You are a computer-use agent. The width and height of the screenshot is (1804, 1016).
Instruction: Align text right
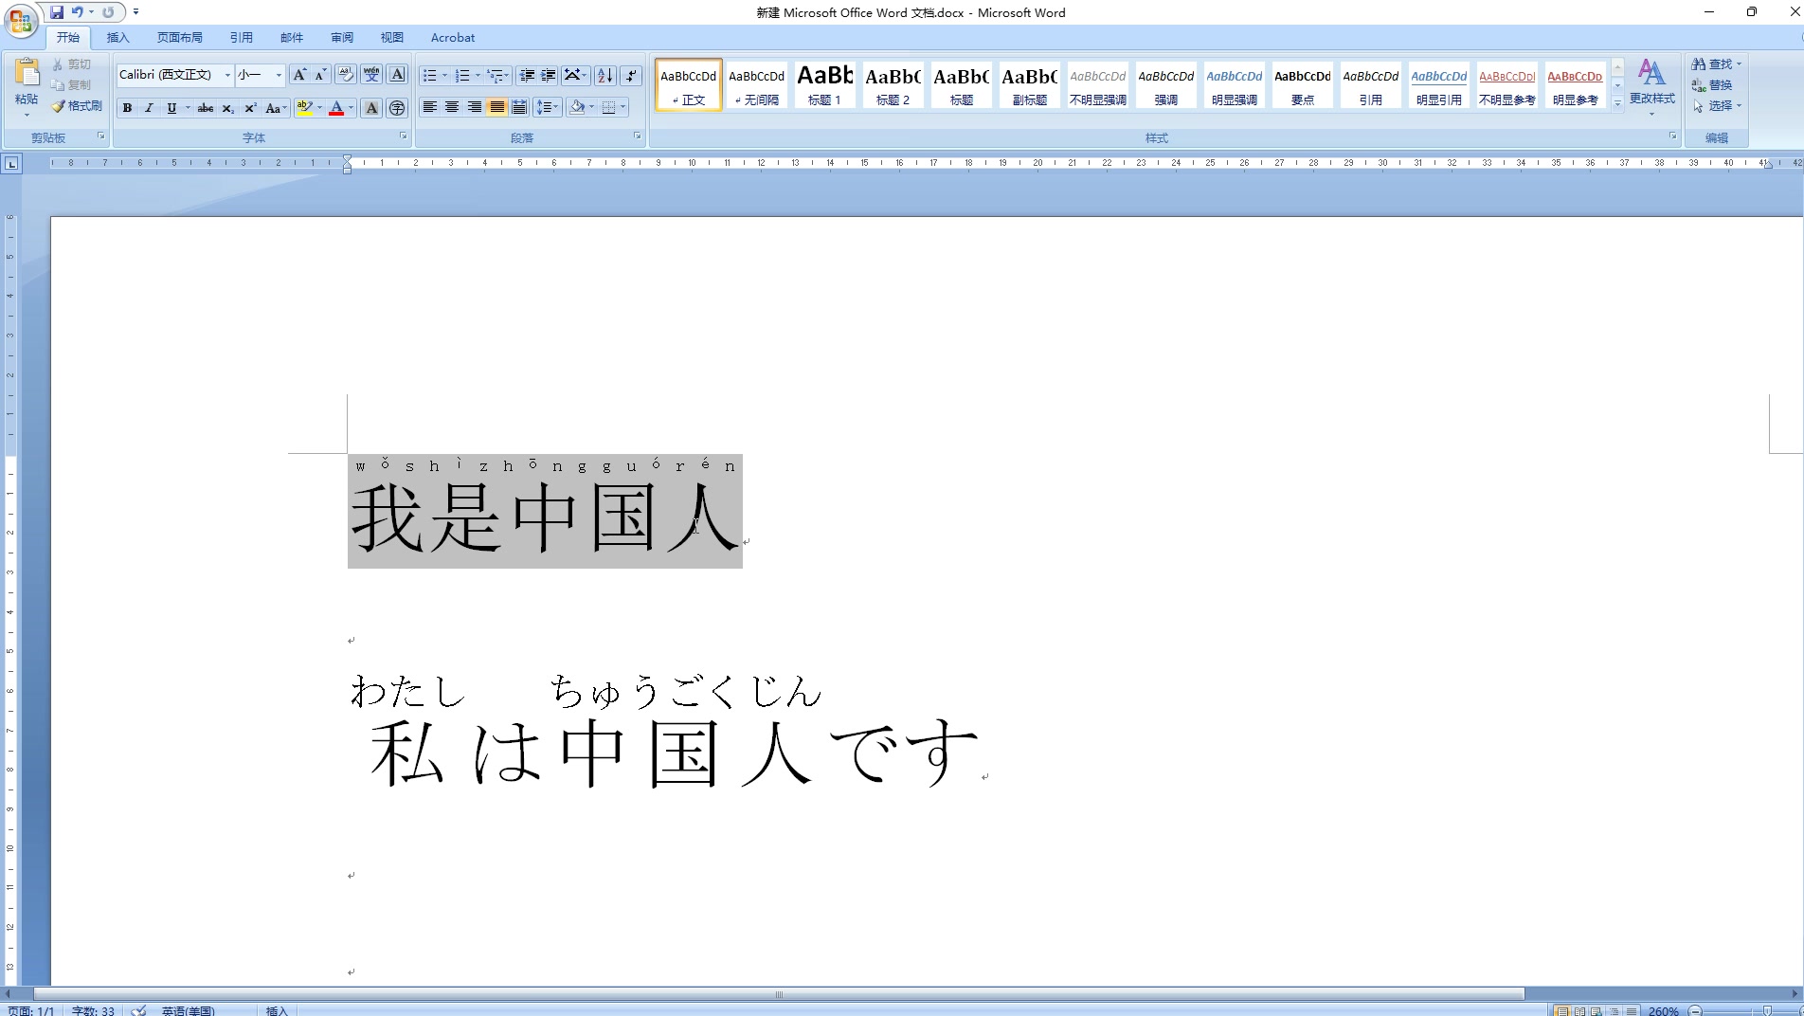pos(475,108)
